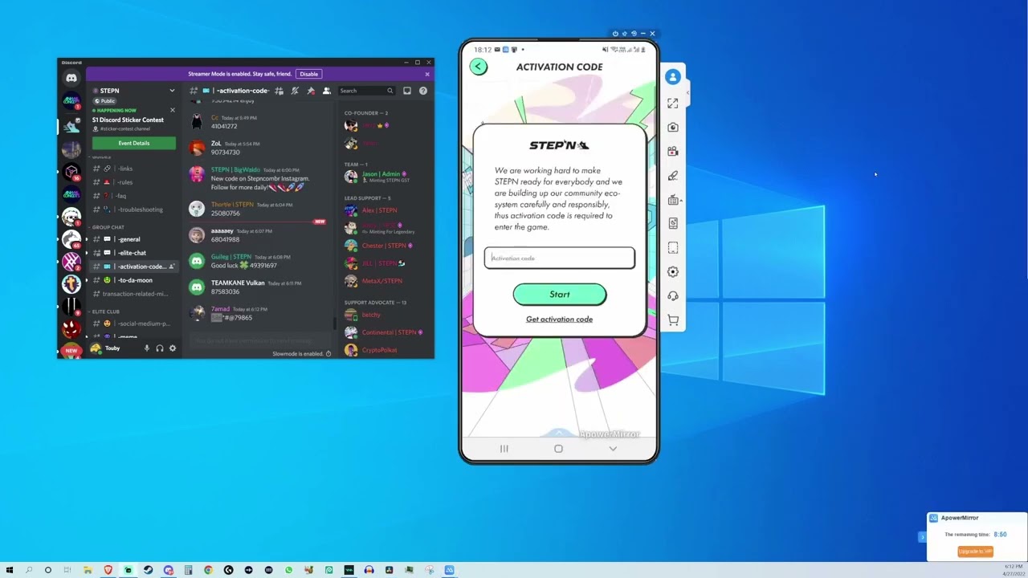
Task: Tap the phone's down-chevron navigation button
Action: point(613,449)
